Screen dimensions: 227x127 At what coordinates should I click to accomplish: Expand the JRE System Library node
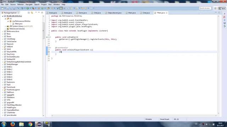5,26
